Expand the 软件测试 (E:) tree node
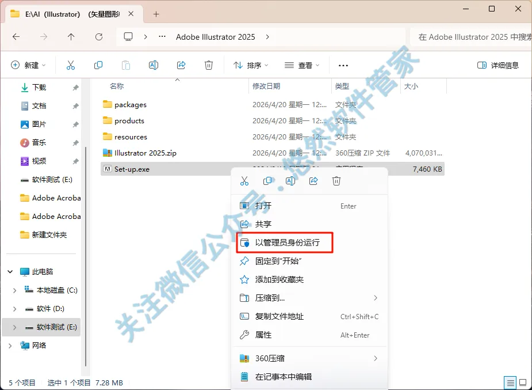This screenshot has width=532, height=390. click(14, 327)
